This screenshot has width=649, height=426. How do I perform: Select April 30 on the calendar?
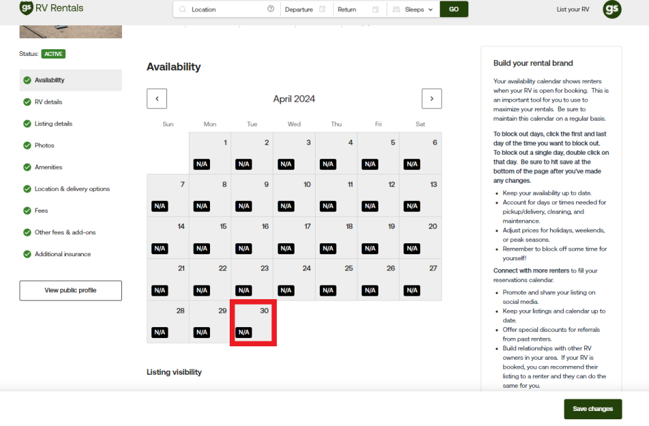pyautogui.click(x=252, y=322)
